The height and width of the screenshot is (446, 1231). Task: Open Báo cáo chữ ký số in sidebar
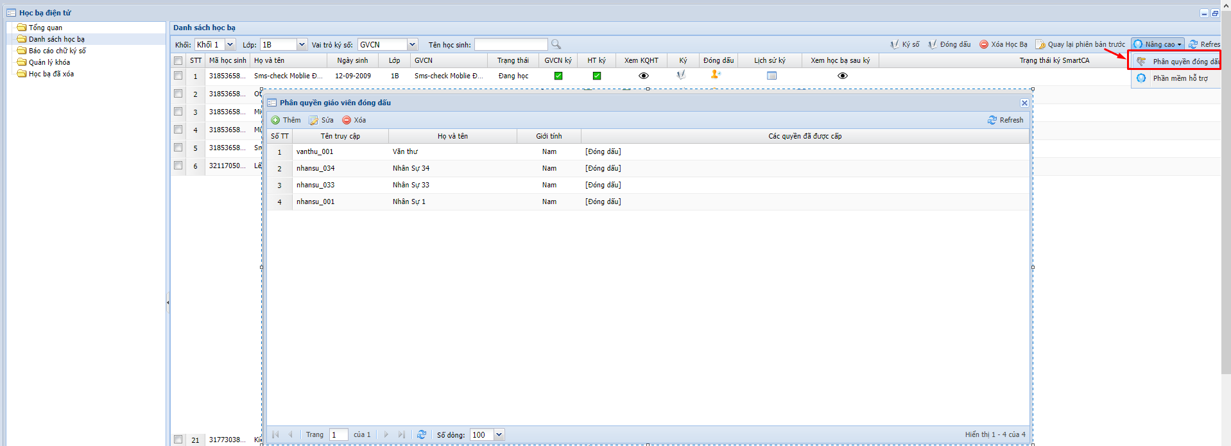click(56, 51)
